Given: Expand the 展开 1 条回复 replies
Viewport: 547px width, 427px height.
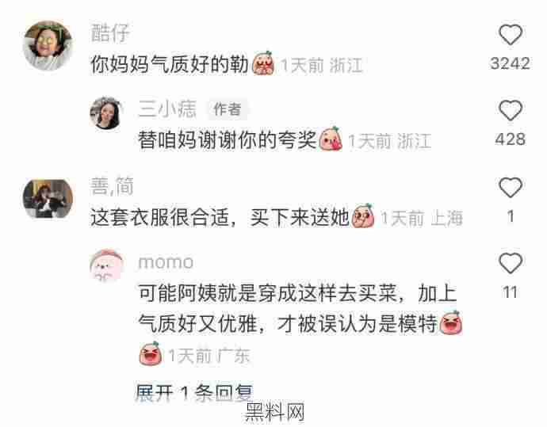Looking at the screenshot, I should (194, 394).
